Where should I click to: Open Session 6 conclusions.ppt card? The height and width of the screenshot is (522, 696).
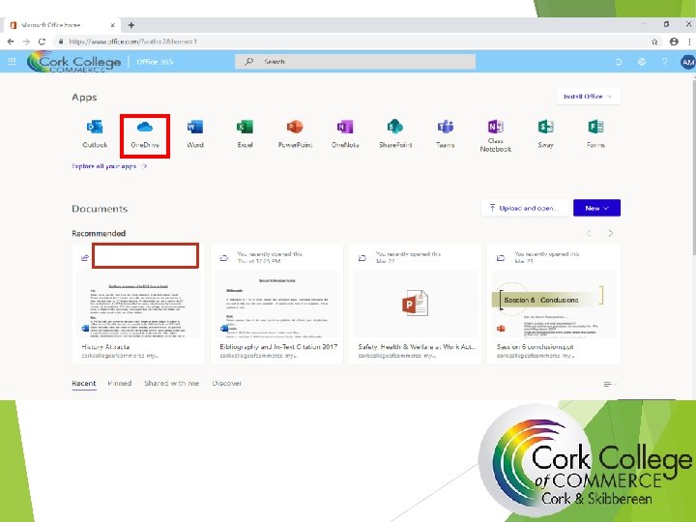pos(554,304)
